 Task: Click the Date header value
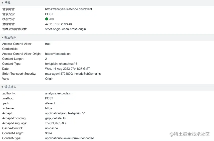click(x=67, y=69)
